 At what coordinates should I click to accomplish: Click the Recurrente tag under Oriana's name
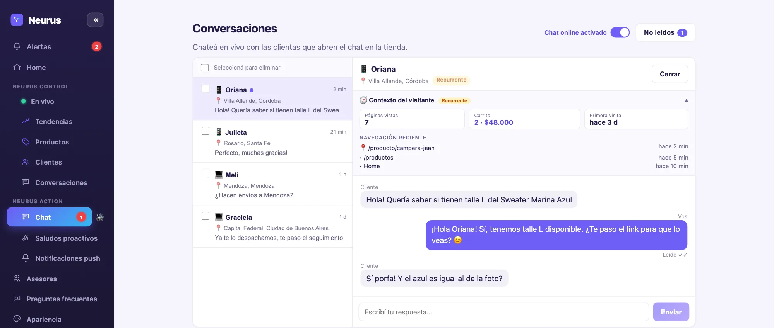point(451,80)
